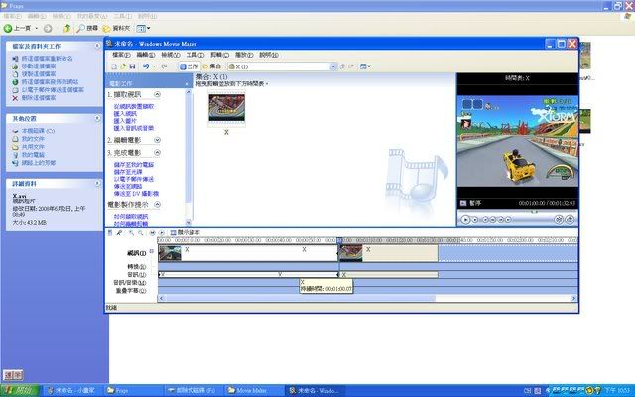Click the 匯入視訊 link
Screen dimensions: 635x397
pos(129,112)
